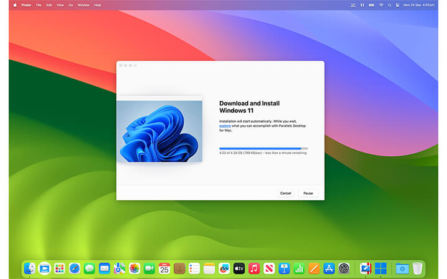447x279 pixels.
Task: Open the Zoom app in the Dock
Action: [x=44, y=268]
